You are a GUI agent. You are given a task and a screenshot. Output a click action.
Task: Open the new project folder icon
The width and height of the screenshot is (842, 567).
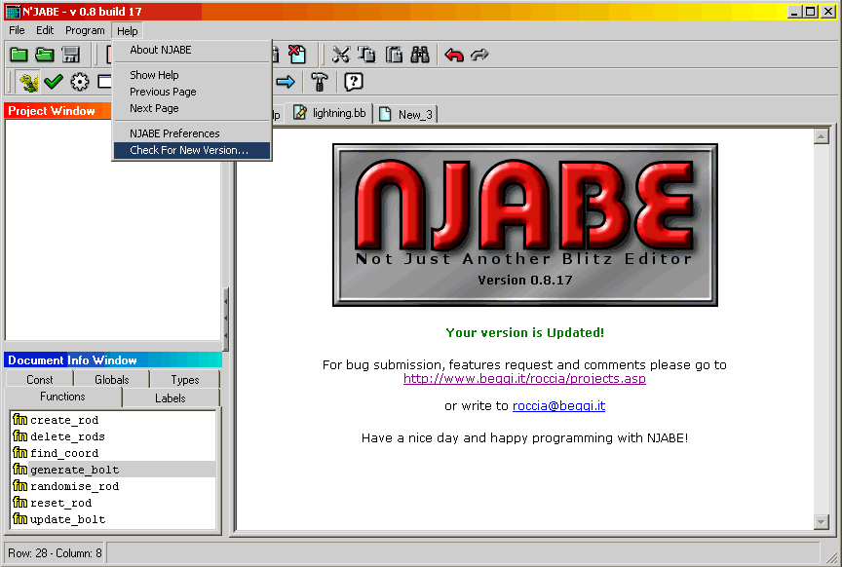19,55
